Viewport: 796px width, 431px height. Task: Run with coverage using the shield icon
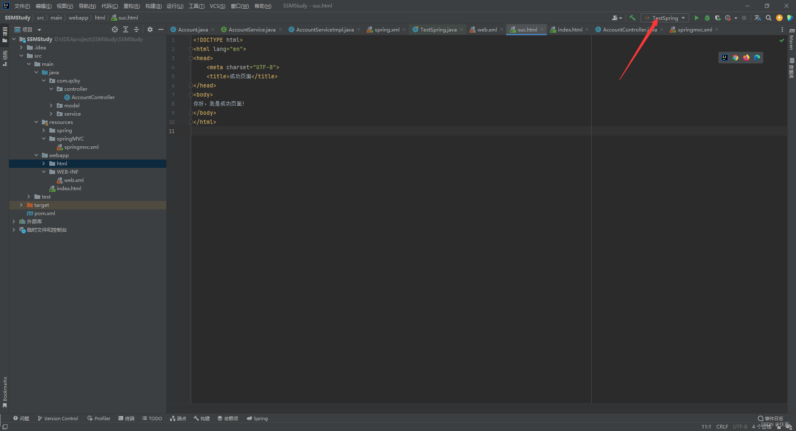pos(718,18)
